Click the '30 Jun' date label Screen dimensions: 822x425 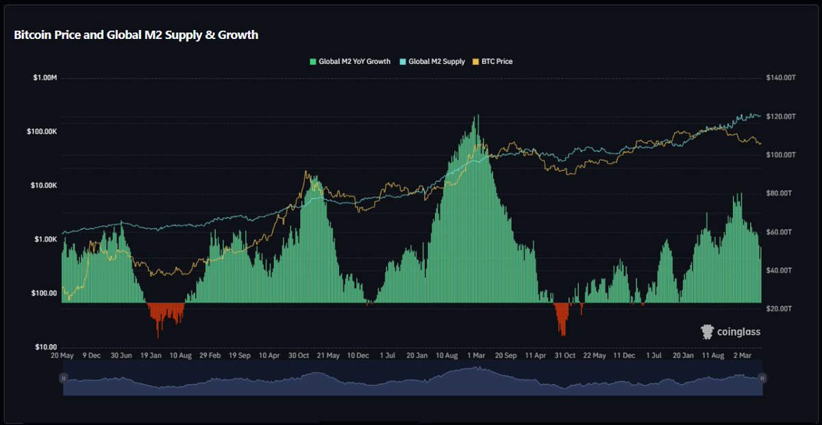tap(121, 356)
